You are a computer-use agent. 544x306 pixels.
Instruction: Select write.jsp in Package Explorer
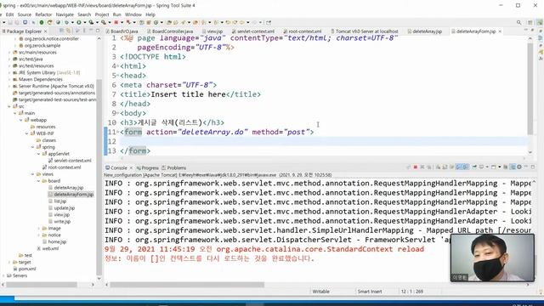point(62,221)
